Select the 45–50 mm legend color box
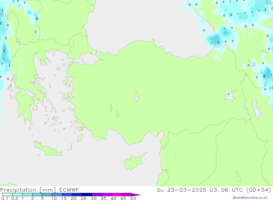The height and width of the screenshot is (200, 273). (x=126, y=195)
